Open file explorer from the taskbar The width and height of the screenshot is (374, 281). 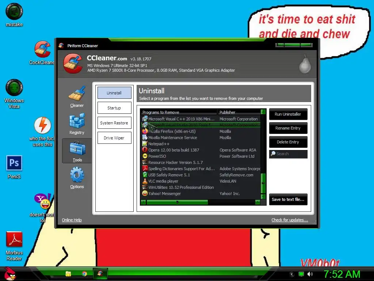point(68,274)
